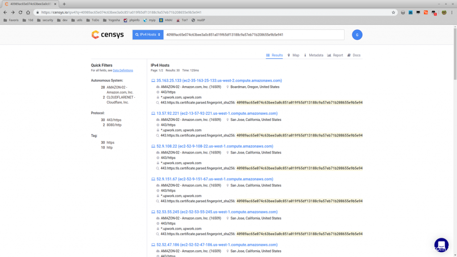Close the current Censys tab
Image resolution: width=457 pixels, height=257 pixels.
(x=55, y=4)
